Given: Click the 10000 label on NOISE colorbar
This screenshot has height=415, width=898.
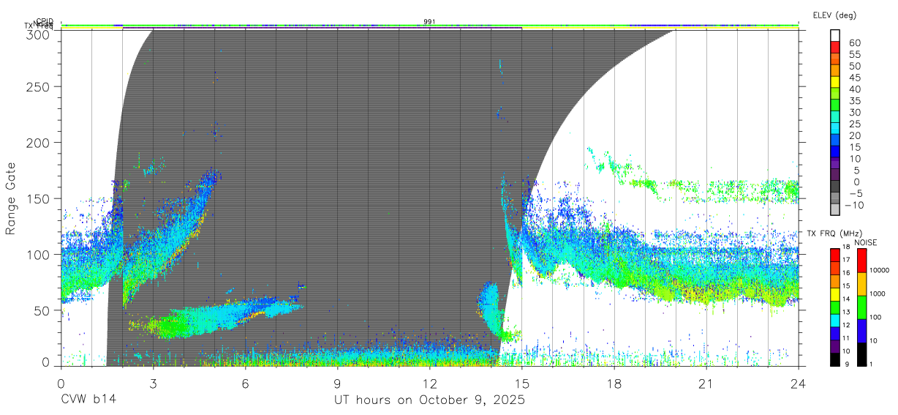Looking at the screenshot, I should pyautogui.click(x=879, y=270).
